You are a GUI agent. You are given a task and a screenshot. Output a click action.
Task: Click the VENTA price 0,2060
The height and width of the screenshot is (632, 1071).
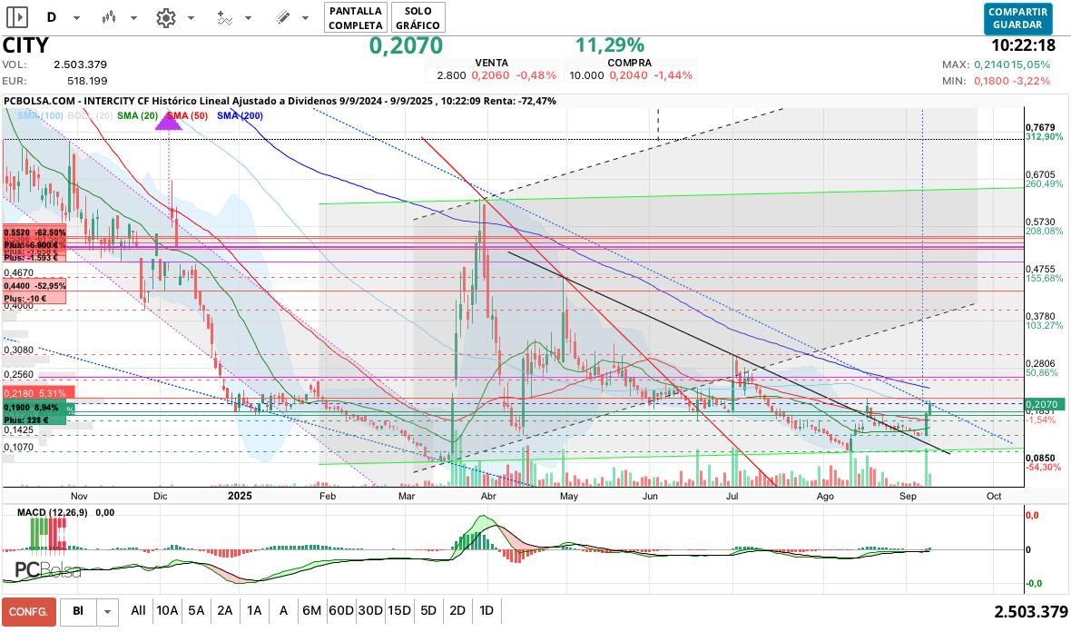click(490, 75)
